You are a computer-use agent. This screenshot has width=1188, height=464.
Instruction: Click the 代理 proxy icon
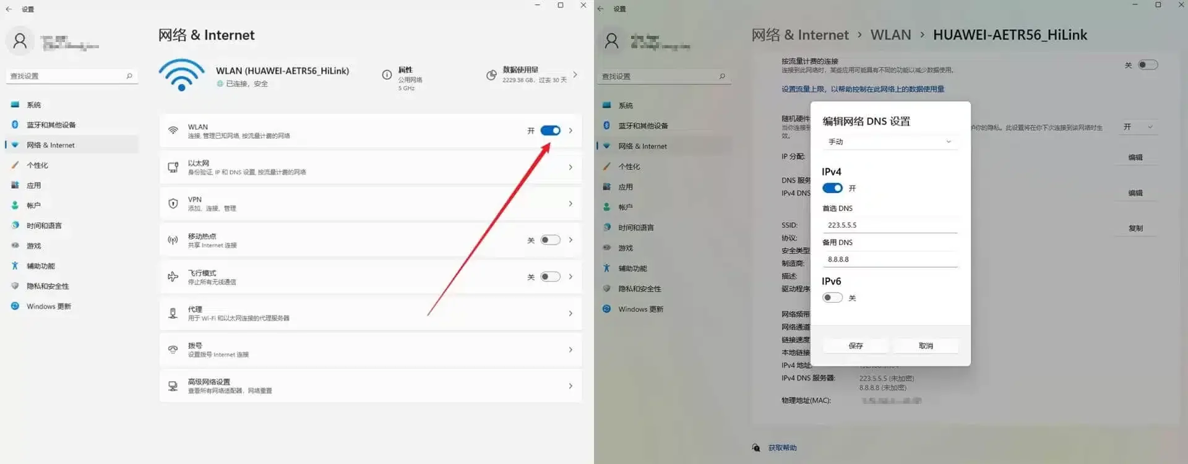173,313
